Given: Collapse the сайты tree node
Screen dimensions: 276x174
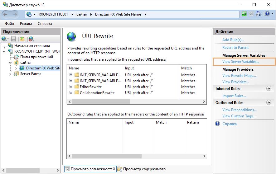Looking at the screenshot, I should pos(10,63).
